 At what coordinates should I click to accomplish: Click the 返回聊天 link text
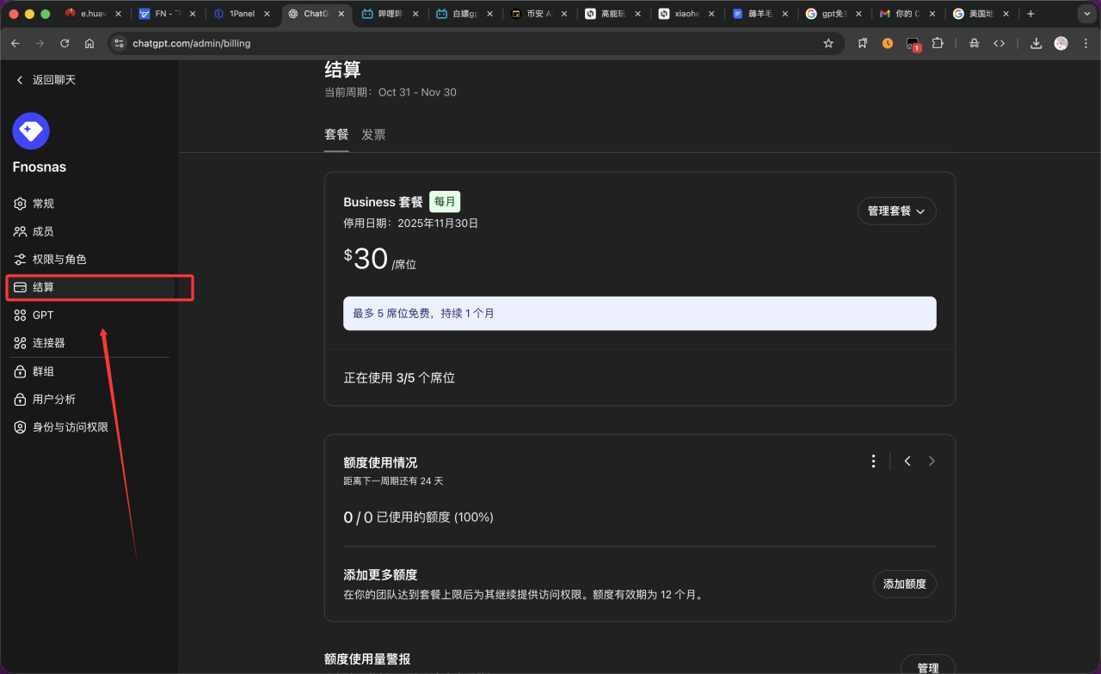54,80
